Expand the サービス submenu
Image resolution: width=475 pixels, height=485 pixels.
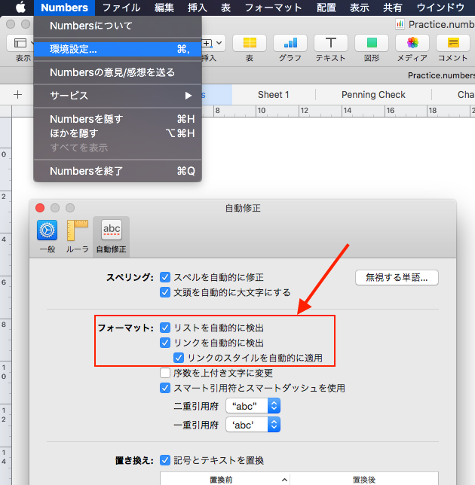coord(118,96)
